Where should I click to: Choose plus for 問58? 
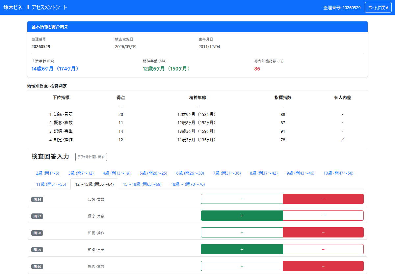tap(242, 233)
